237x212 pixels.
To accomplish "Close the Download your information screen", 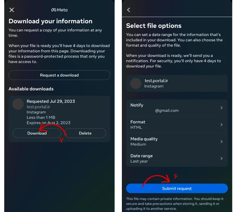I will tap(12, 10).
